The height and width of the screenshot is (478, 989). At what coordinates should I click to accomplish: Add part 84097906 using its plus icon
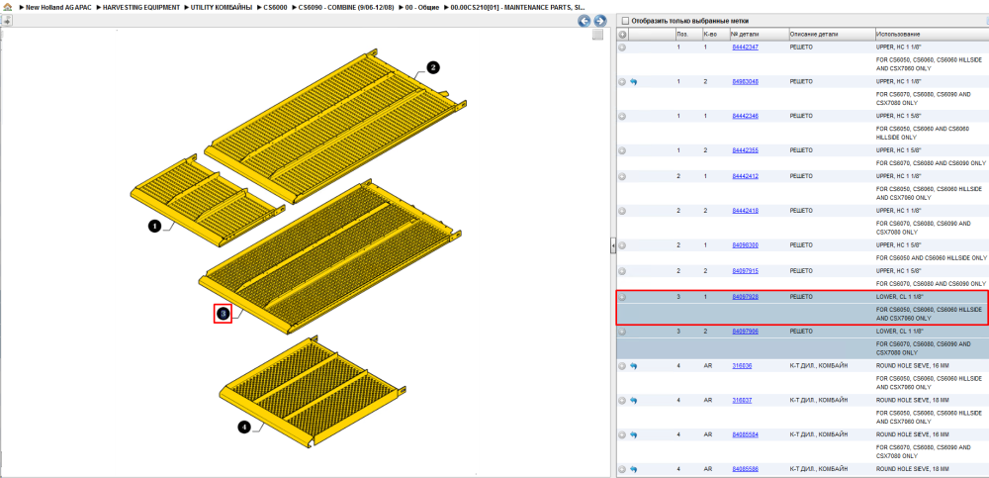[x=622, y=331]
